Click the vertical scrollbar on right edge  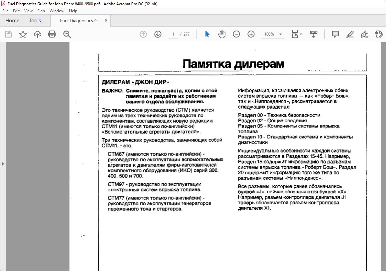[x=384, y=156]
